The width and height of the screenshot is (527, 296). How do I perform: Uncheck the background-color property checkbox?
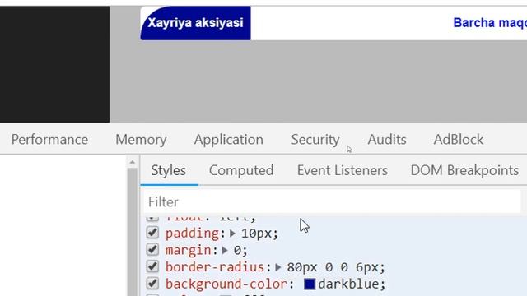152,284
